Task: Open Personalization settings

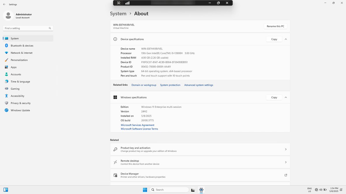Action: pyautogui.click(x=28, y=60)
